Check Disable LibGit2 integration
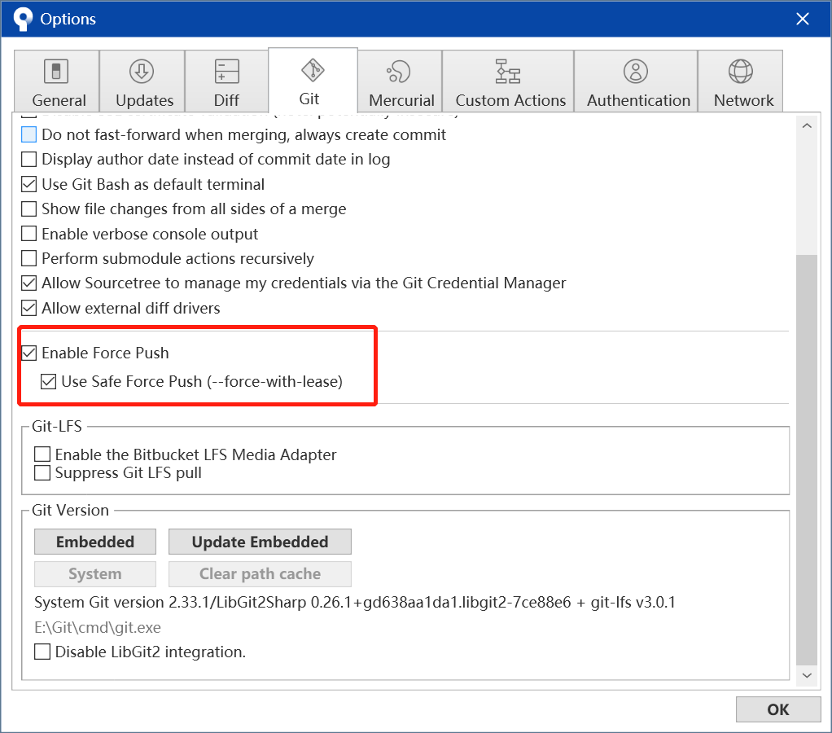The width and height of the screenshot is (832, 733). coord(42,652)
